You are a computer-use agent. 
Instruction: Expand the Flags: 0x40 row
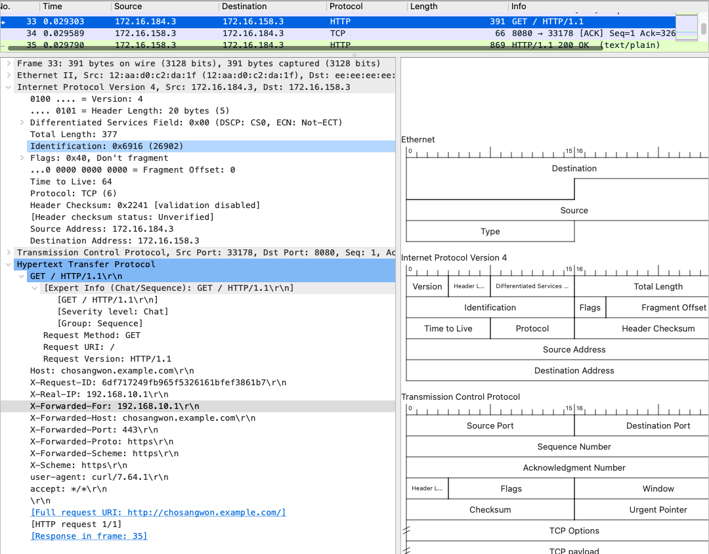point(22,158)
